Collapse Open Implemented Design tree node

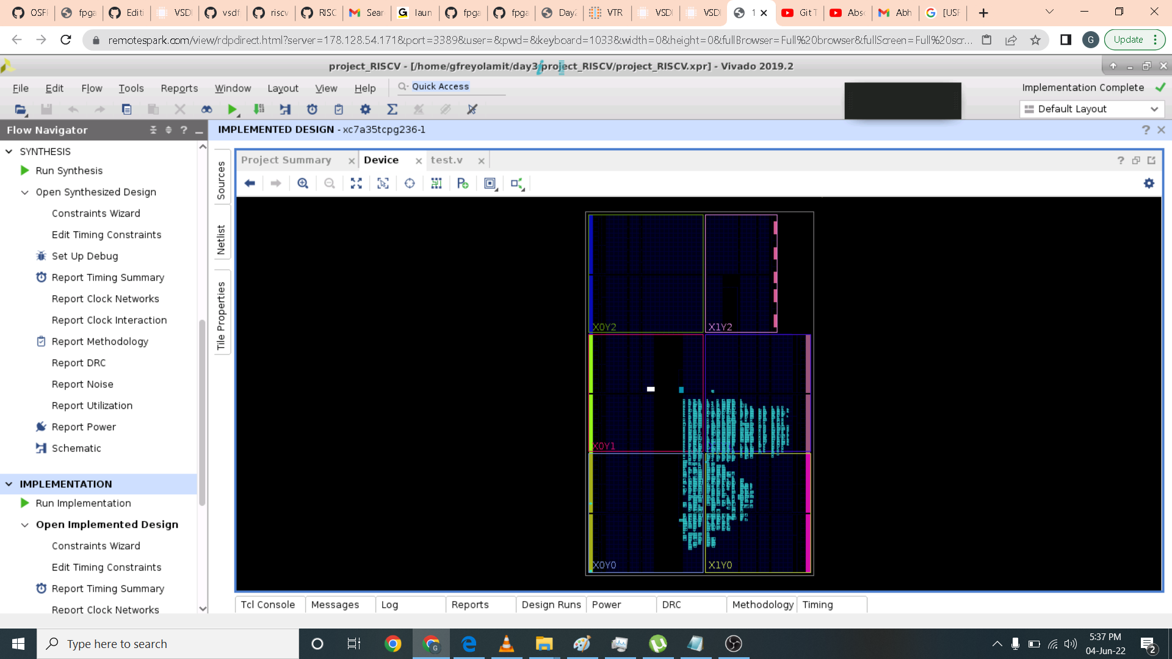pos(25,525)
